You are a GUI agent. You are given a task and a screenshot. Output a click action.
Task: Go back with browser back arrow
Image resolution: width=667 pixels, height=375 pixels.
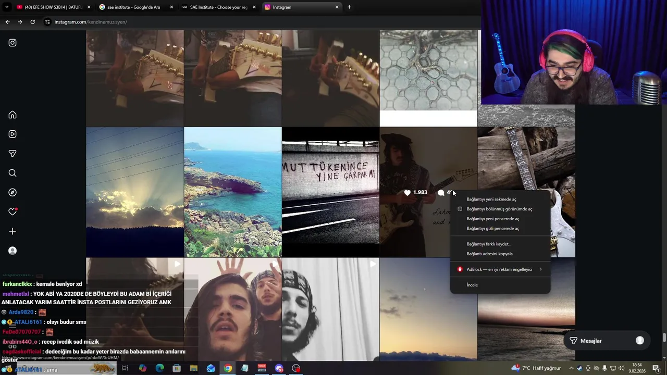(7, 22)
